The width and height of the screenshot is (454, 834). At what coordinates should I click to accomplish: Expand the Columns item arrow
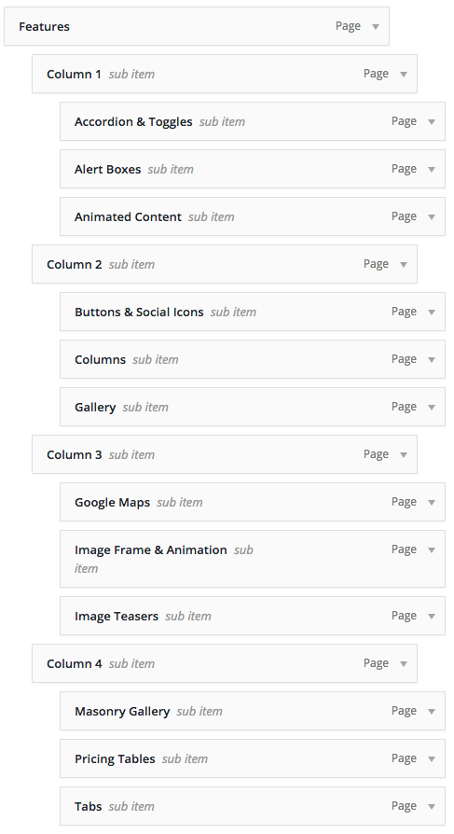(432, 359)
